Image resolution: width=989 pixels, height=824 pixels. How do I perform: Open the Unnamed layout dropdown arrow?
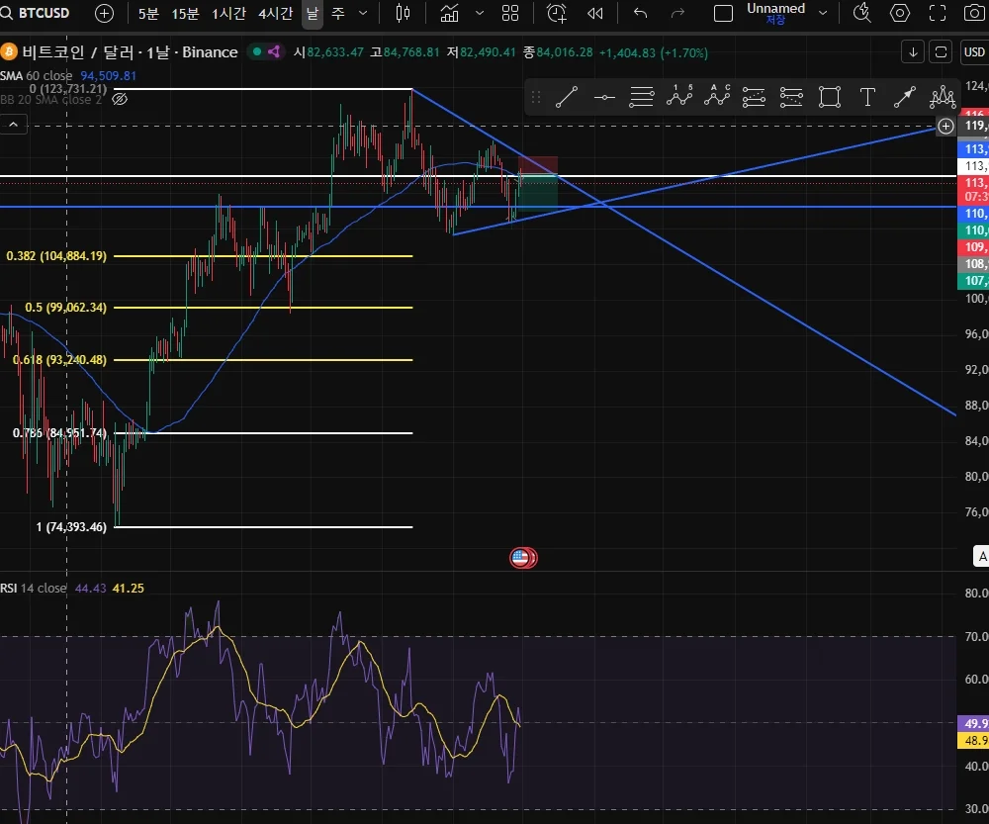[823, 13]
